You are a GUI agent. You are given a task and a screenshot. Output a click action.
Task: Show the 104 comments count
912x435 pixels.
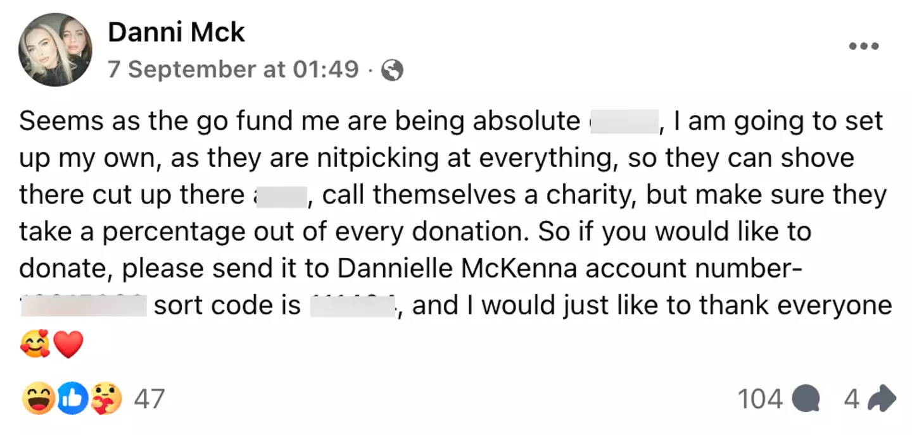pyautogui.click(x=760, y=399)
